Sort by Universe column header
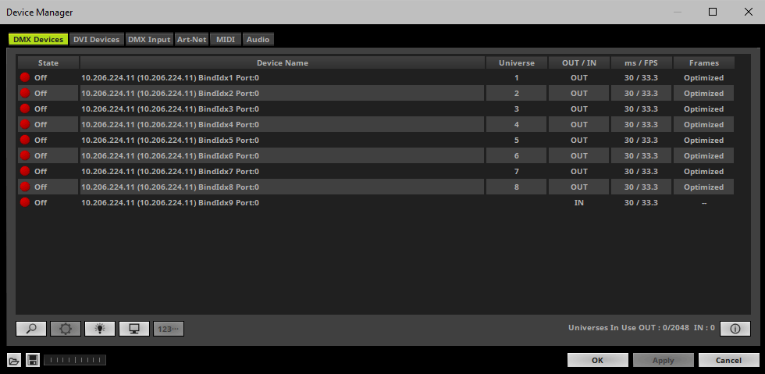This screenshot has width=765, height=374. click(516, 62)
